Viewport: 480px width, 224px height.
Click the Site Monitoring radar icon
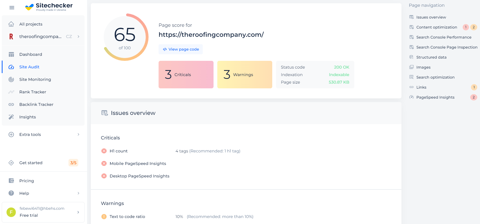coord(11,79)
